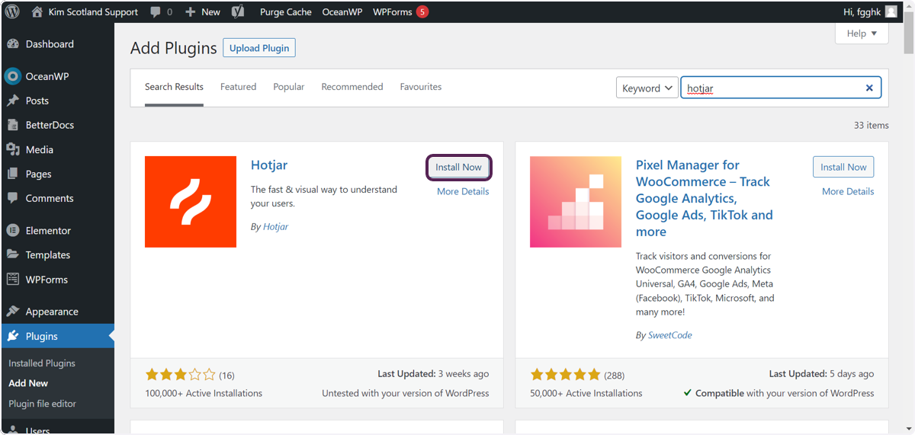Screen dimensions: 915x435
Task: Open WPForms menu in admin bar
Action: point(400,11)
